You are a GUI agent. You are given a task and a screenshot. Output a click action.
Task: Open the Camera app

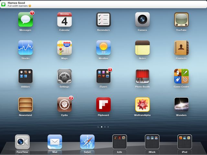[142, 20]
